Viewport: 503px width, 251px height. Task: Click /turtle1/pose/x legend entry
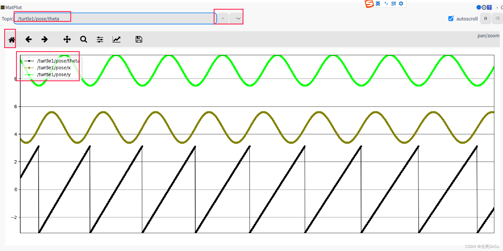48,68
